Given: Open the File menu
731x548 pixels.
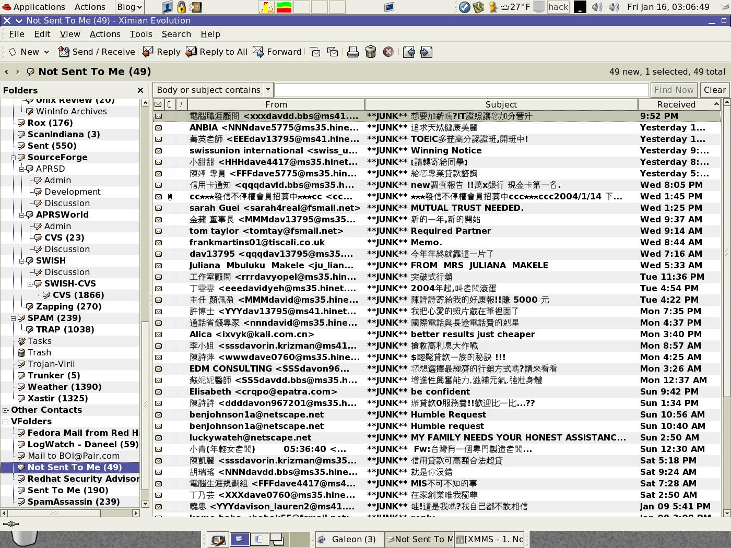Looking at the screenshot, I should click(x=17, y=34).
